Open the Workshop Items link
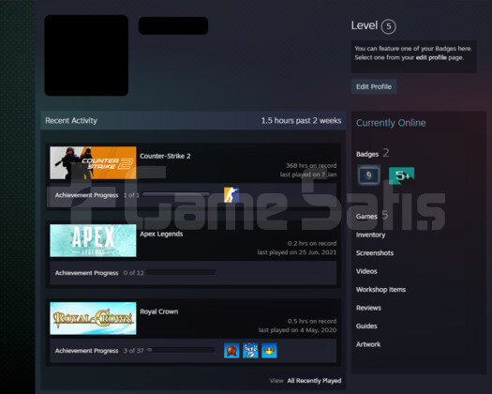 (x=380, y=289)
